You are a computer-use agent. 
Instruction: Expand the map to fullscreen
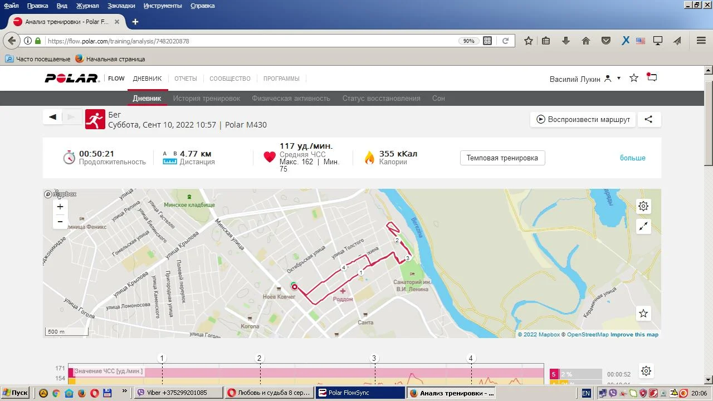pyautogui.click(x=643, y=227)
